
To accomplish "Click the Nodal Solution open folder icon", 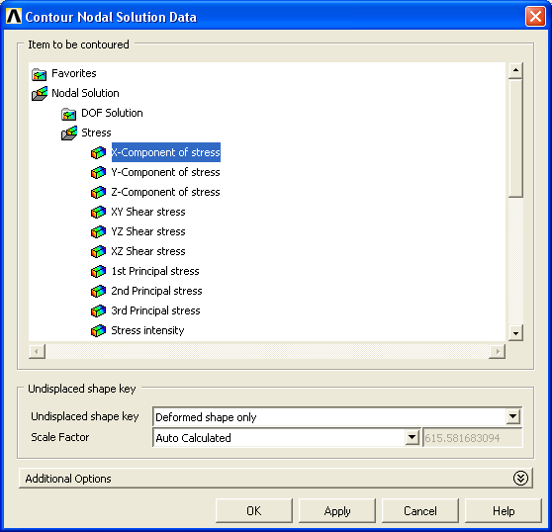I will click(40, 94).
